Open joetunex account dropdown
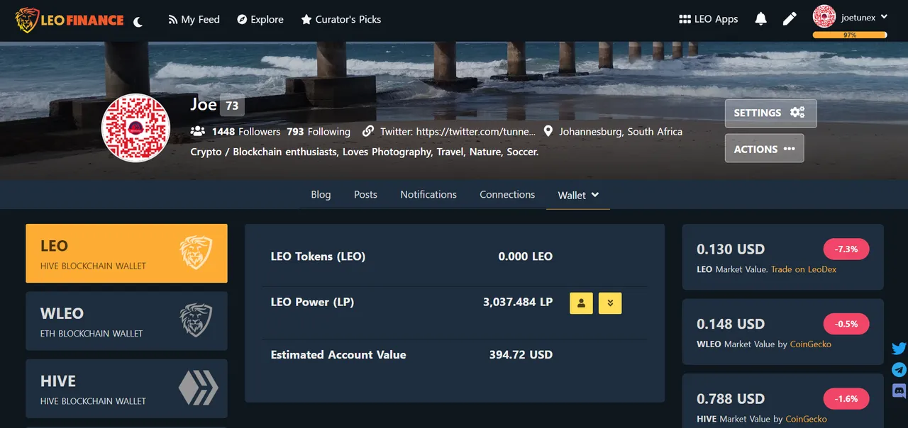The width and height of the screenshot is (908, 428). (864, 17)
